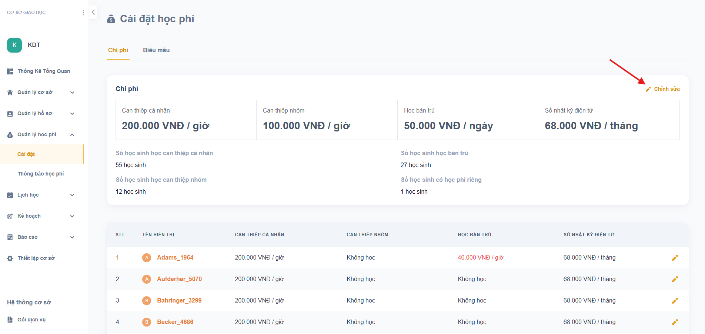Viewport: 705px width, 334px height.
Task: Switch to the Biểu mẫu tab
Action: [156, 50]
